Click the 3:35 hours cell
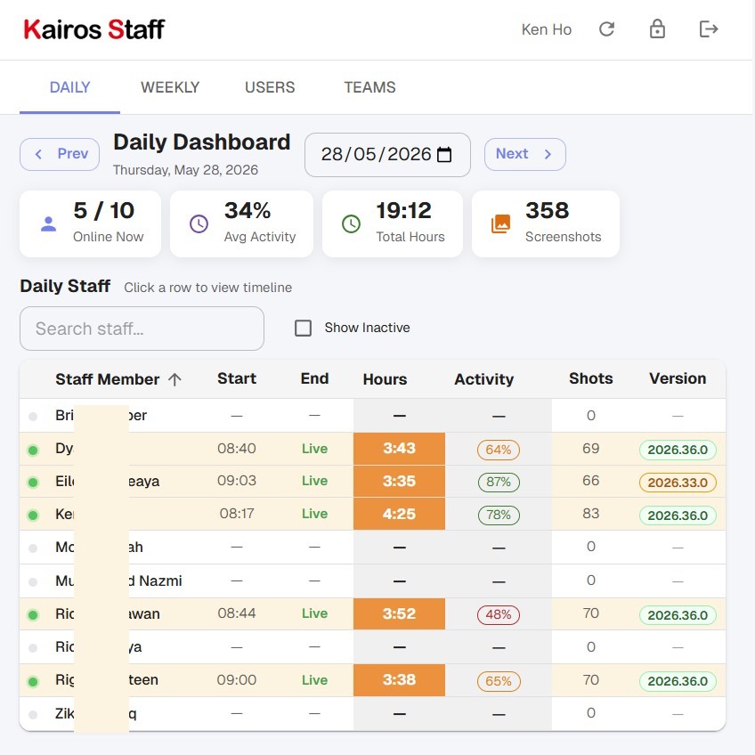The width and height of the screenshot is (755, 755). point(399,481)
